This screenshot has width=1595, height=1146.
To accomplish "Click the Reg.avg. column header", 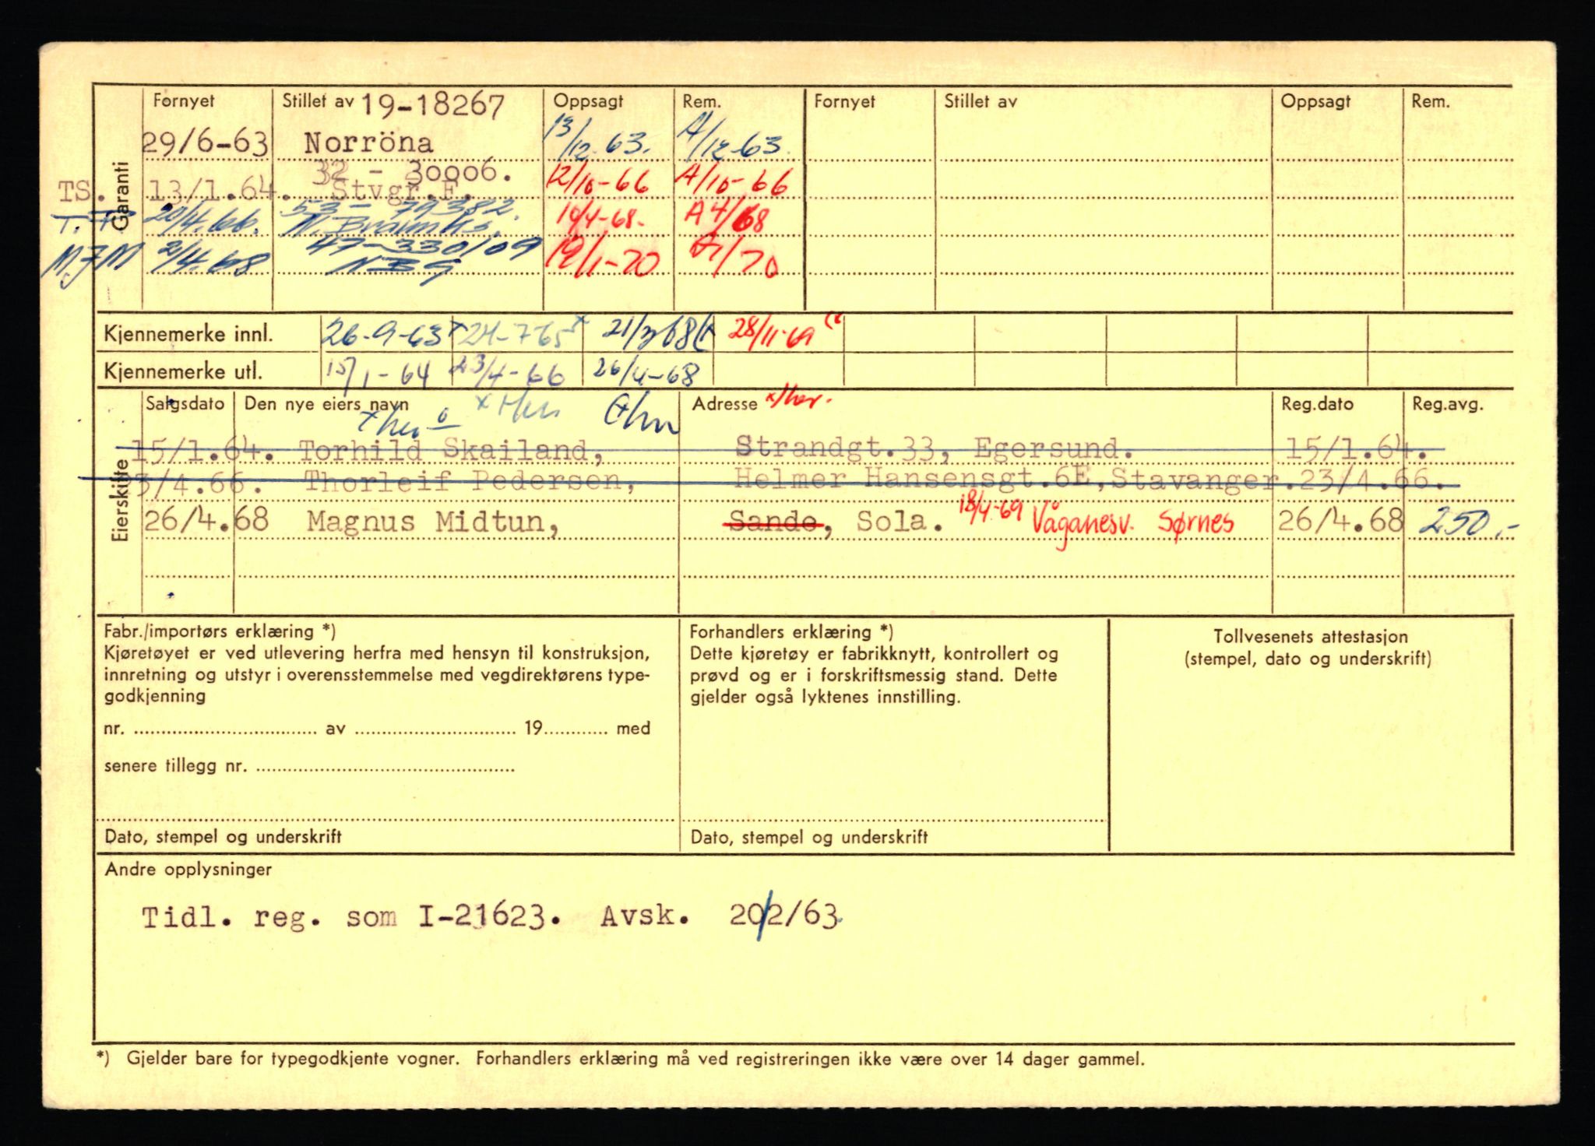I will point(1448,405).
